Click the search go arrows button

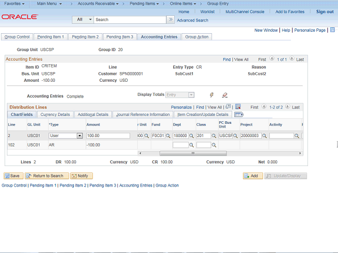point(171,20)
